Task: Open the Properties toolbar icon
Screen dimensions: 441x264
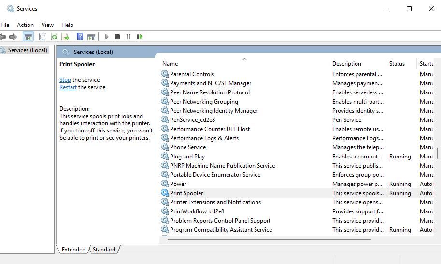Action: (43, 37)
